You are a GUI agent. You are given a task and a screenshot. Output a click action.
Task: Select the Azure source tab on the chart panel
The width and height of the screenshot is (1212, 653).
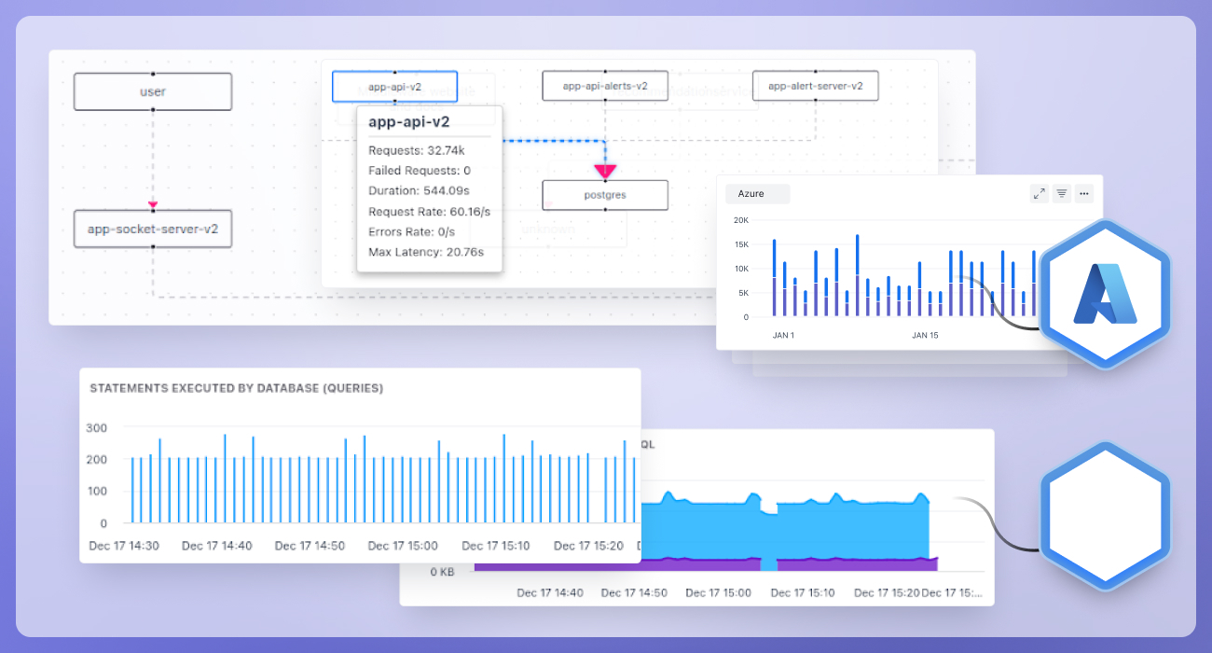point(757,193)
